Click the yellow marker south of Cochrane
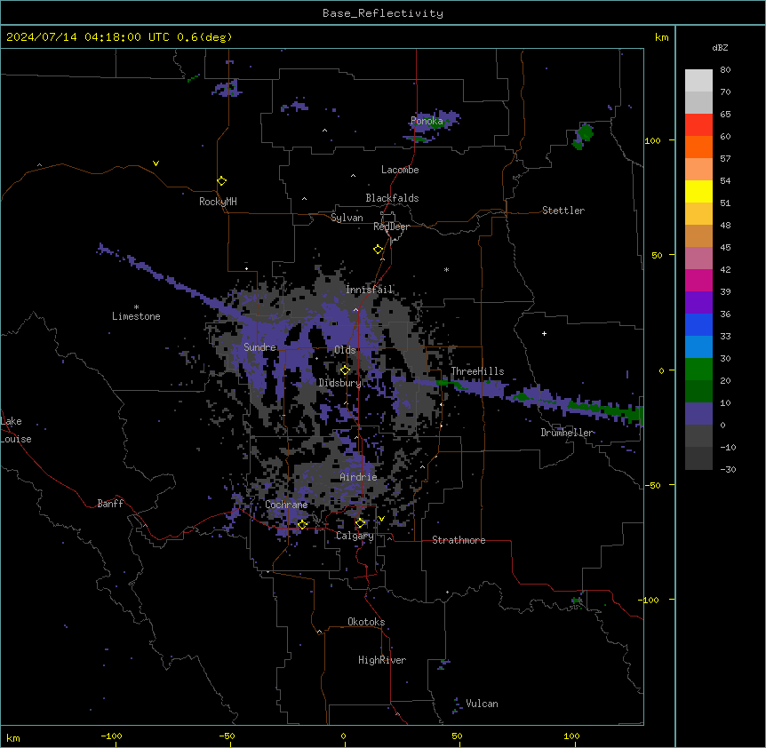Image resolution: width=766 pixels, height=748 pixels. tap(302, 524)
